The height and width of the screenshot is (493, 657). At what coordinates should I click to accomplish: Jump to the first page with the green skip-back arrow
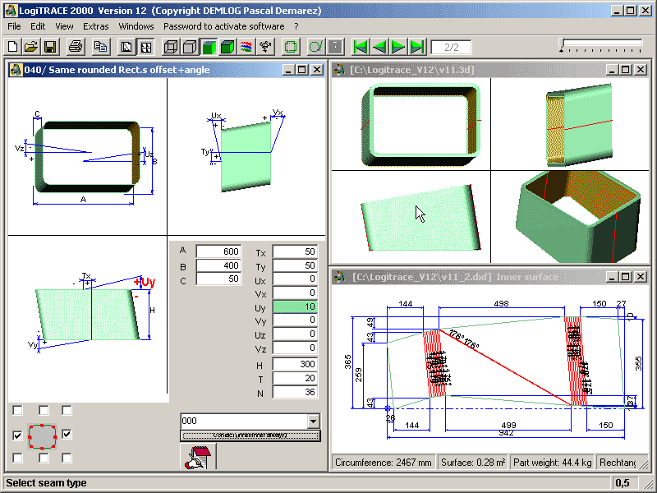coord(361,47)
